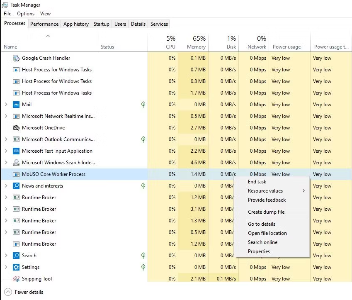Sort by the Status column header
The height and width of the screenshot is (300, 352).
pos(123,42)
